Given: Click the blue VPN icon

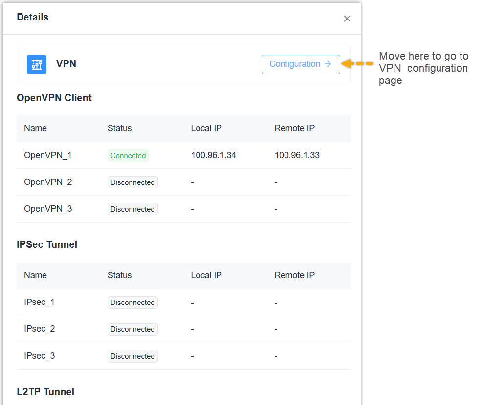Looking at the screenshot, I should [37, 64].
